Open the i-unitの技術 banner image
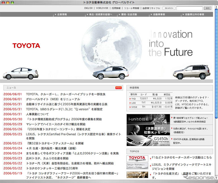This screenshot has height=183, width=218. tap(148, 119)
